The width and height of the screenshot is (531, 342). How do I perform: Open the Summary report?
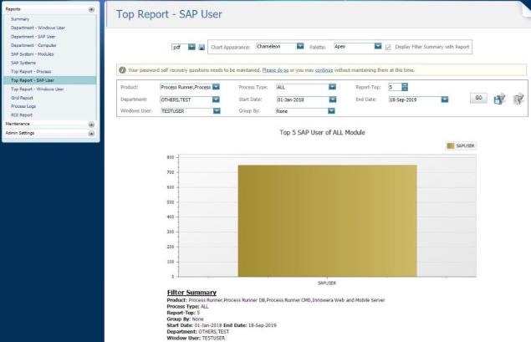pos(20,19)
